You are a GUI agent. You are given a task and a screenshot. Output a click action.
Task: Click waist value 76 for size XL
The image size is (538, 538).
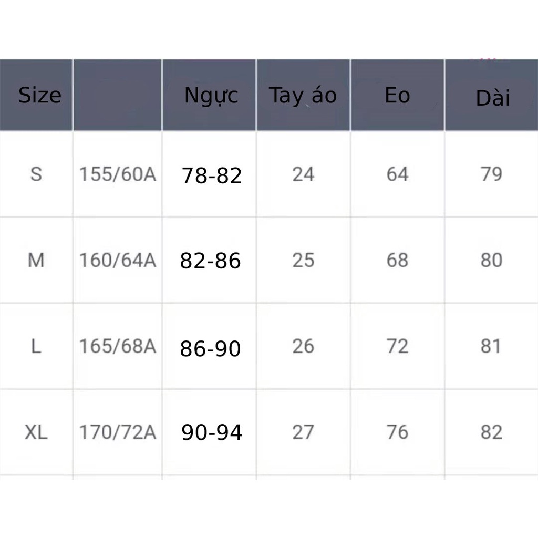click(397, 432)
